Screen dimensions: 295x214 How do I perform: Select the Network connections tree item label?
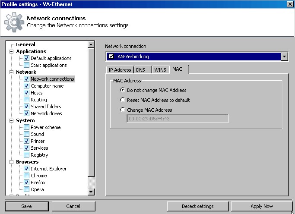[x=53, y=79]
